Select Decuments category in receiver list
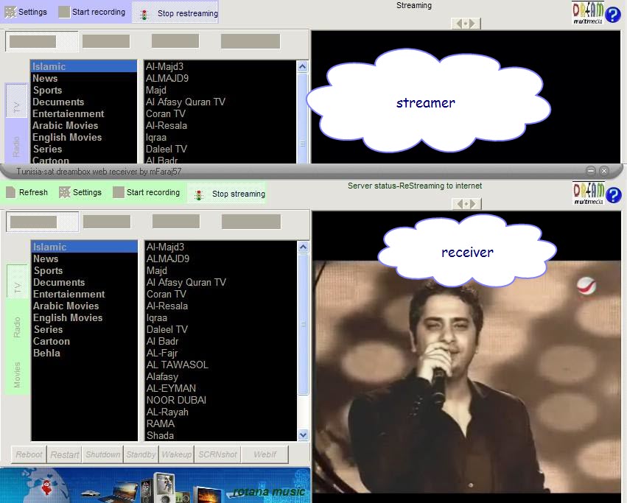 [x=85, y=282]
